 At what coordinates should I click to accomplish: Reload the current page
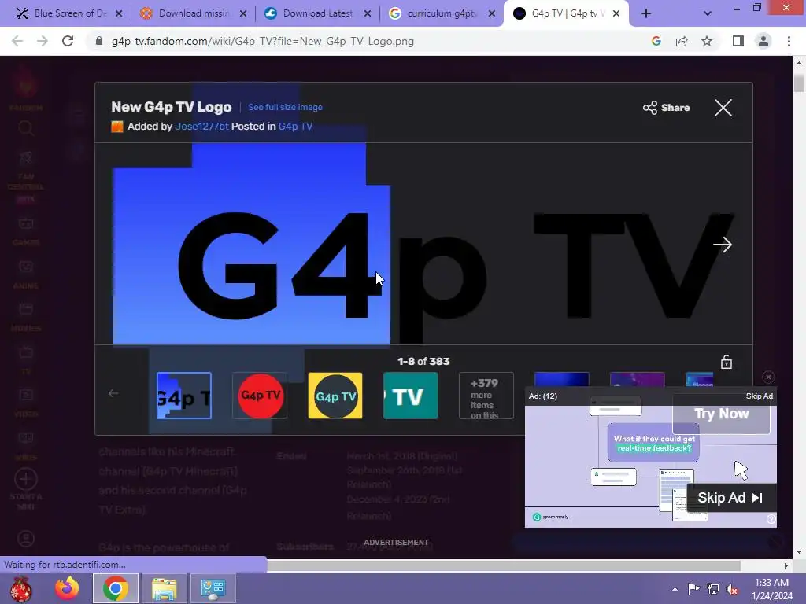68,41
